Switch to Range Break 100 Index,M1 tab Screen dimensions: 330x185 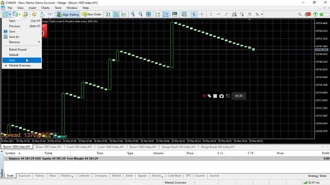point(179,147)
